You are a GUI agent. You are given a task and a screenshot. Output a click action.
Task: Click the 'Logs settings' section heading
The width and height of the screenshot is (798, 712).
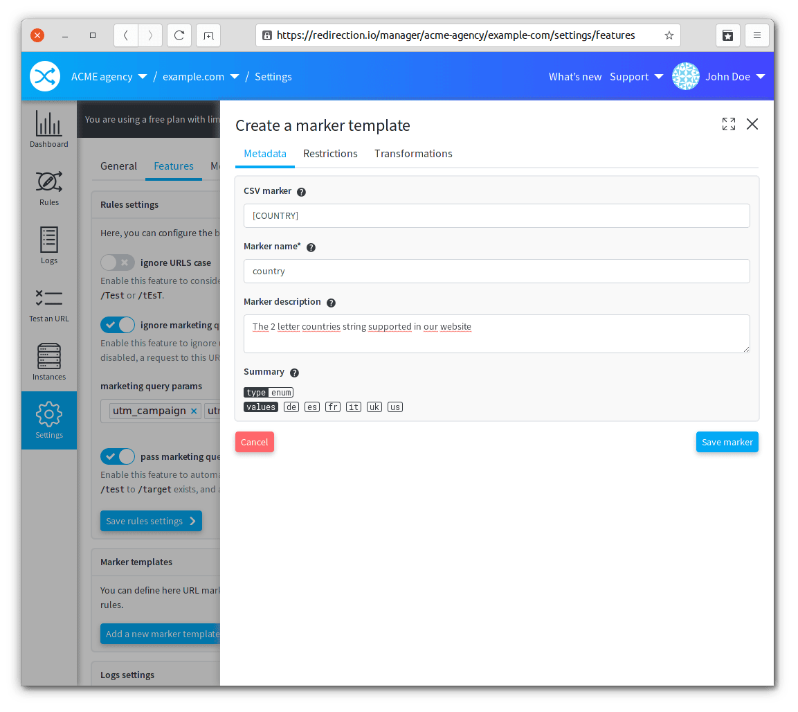pyautogui.click(x=127, y=675)
